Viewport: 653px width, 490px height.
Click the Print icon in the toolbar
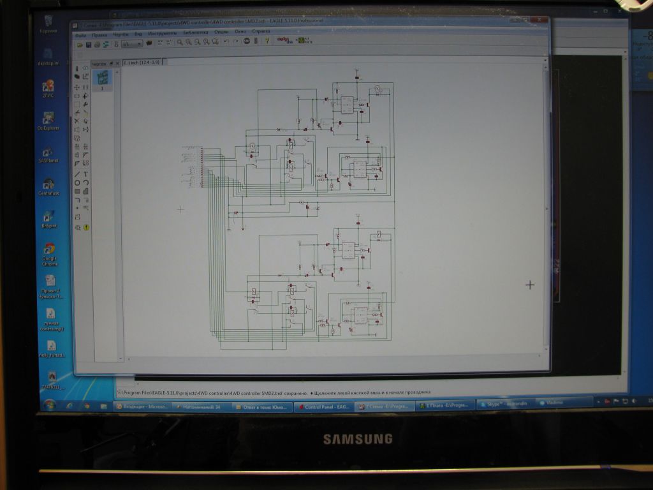(x=97, y=44)
